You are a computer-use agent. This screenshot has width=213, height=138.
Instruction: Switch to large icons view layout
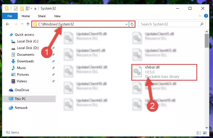click(205, 133)
